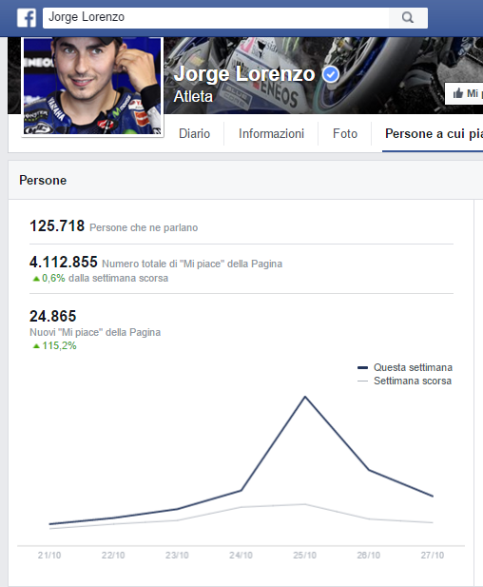Click the 21/10 axis label
483x587 pixels.
coord(49,556)
